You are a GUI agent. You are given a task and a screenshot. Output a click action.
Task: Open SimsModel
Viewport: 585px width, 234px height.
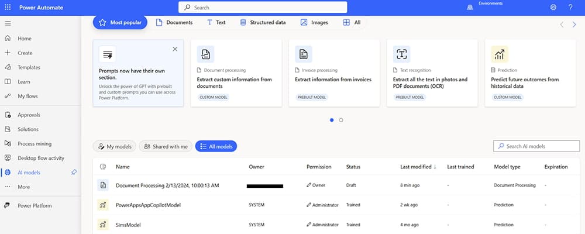pyautogui.click(x=128, y=225)
